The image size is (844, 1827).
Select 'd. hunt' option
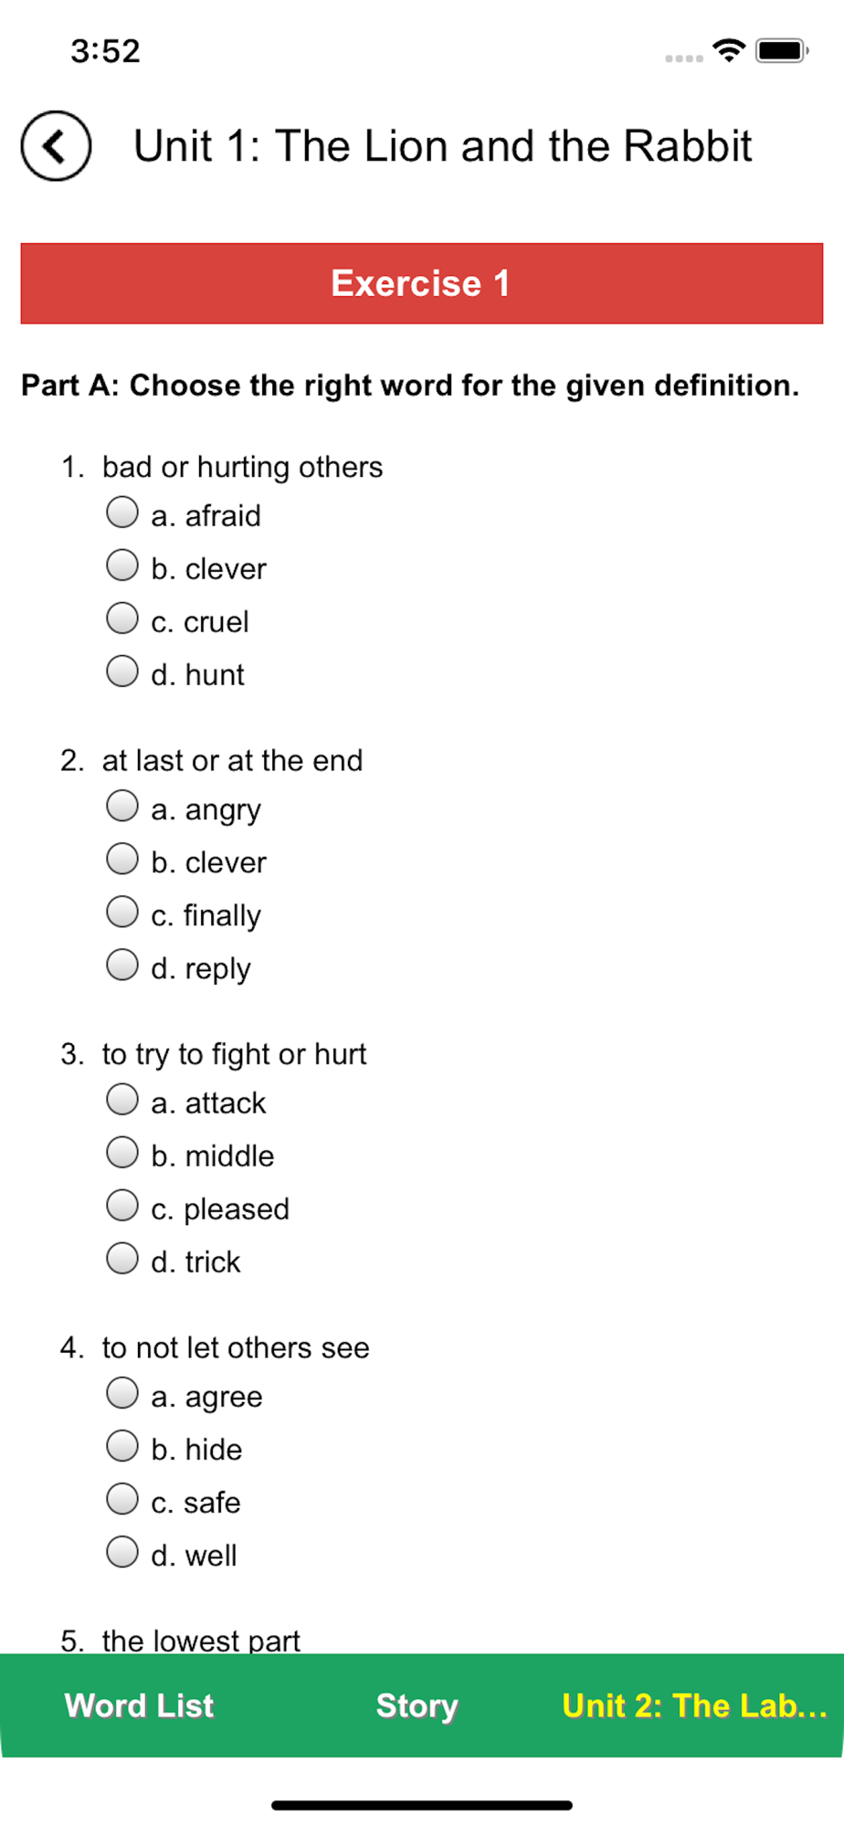121,671
